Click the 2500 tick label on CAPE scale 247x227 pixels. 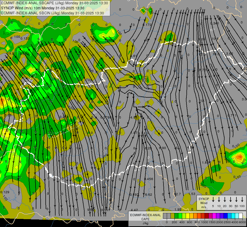click(227, 222)
